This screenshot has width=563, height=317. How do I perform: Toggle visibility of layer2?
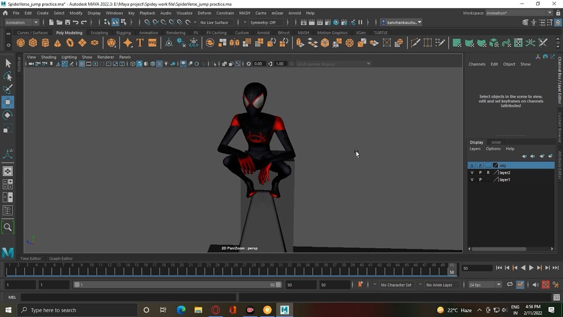[472, 173]
